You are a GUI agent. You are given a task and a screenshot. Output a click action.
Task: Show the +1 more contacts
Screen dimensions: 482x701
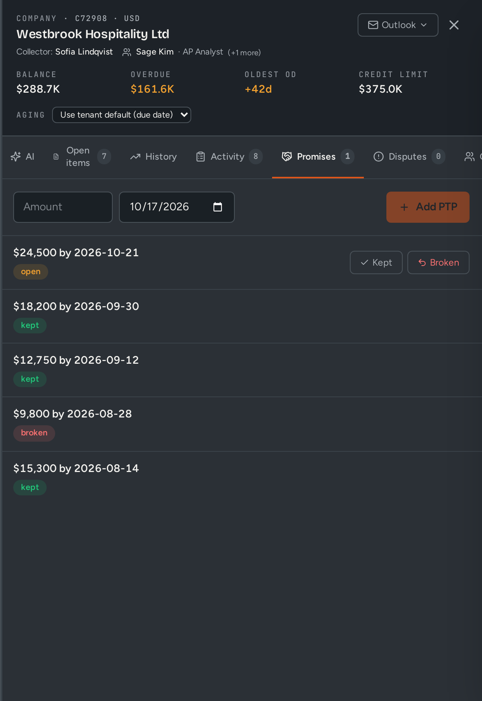point(244,53)
